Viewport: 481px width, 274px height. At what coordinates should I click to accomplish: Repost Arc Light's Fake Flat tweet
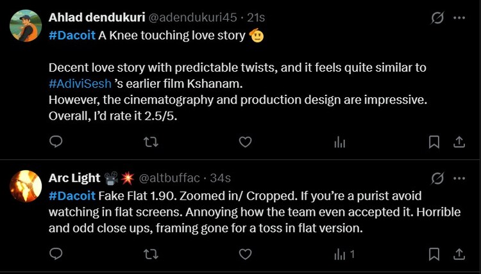point(151,254)
